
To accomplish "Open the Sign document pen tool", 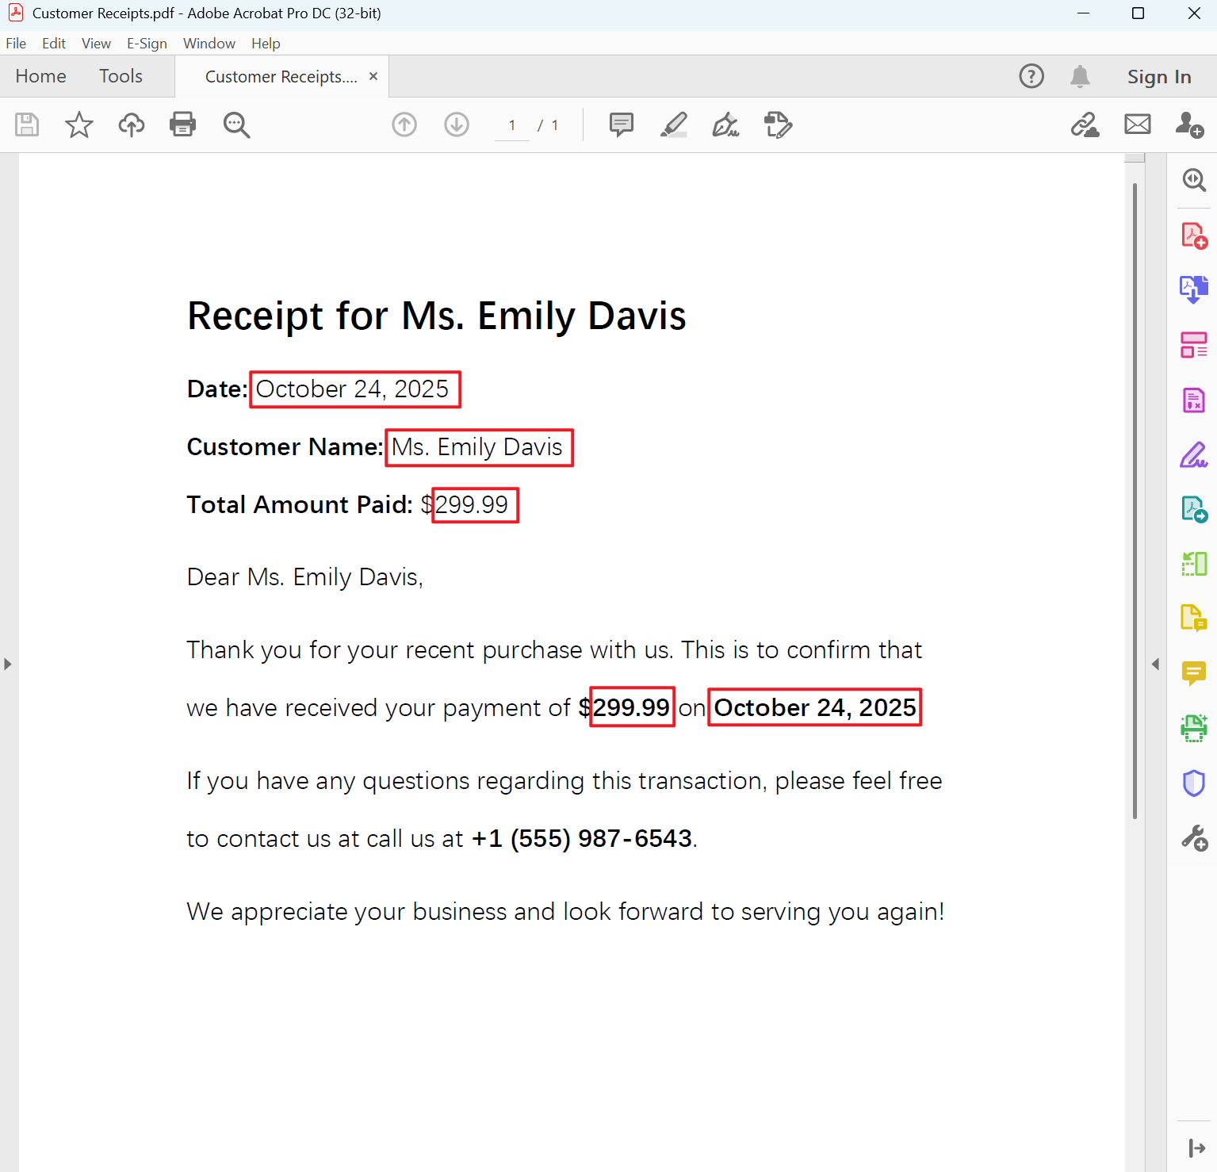I will (725, 124).
